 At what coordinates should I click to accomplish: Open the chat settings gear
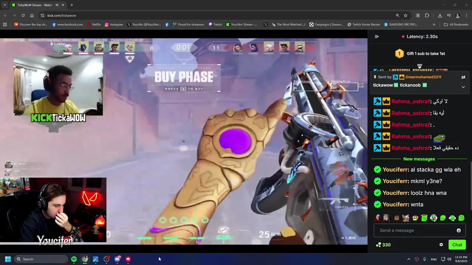point(441,245)
